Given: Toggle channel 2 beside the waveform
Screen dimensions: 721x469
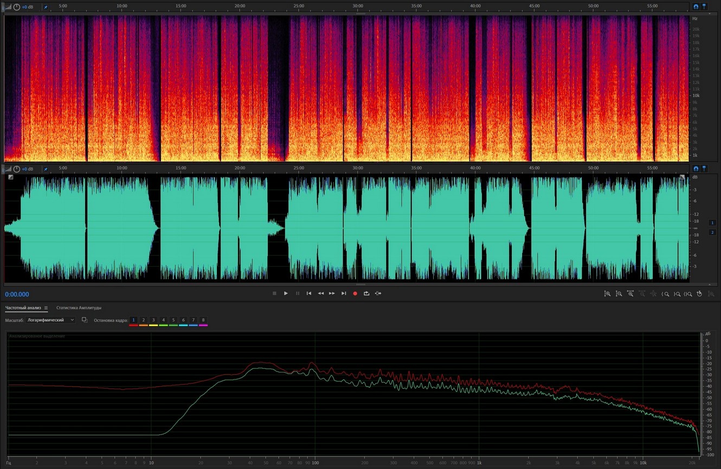Looking at the screenshot, I should tap(712, 232).
